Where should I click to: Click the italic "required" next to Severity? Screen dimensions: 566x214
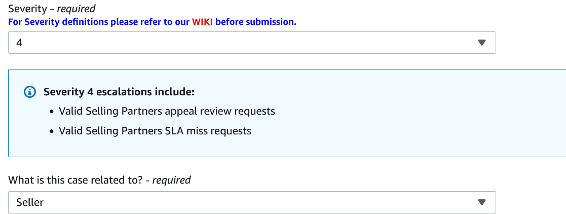click(x=76, y=9)
